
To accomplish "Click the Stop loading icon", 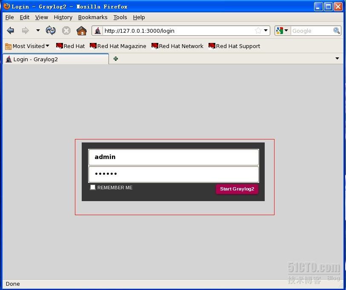I will coord(66,31).
